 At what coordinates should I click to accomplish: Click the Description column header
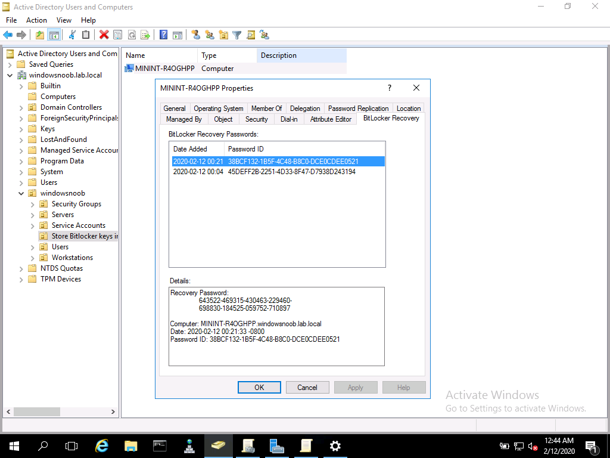point(301,55)
